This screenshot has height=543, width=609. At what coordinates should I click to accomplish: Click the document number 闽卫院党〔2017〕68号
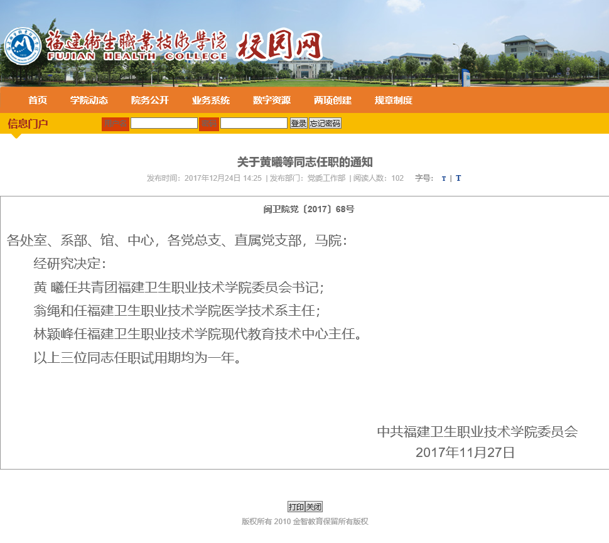[308, 209]
